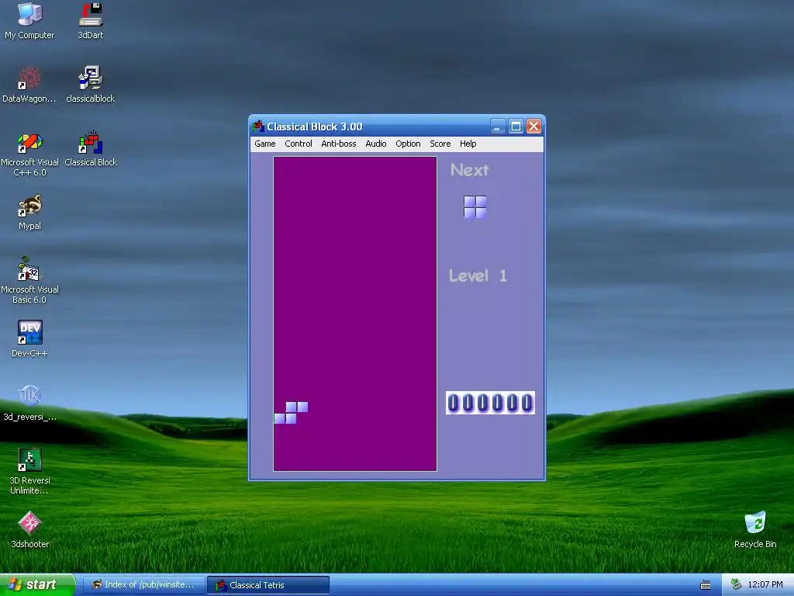The image size is (794, 596).
Task: Select the Dev-C++ desktop icon
Action: click(29, 338)
